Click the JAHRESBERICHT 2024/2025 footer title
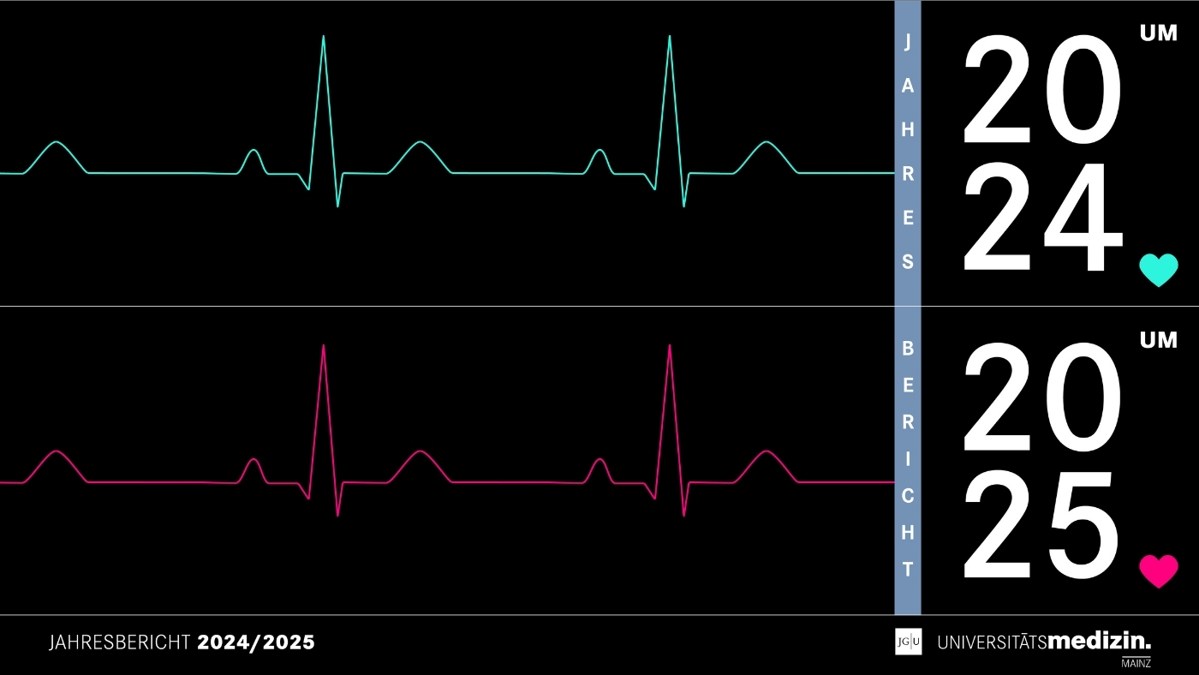1199x675 pixels. [182, 642]
